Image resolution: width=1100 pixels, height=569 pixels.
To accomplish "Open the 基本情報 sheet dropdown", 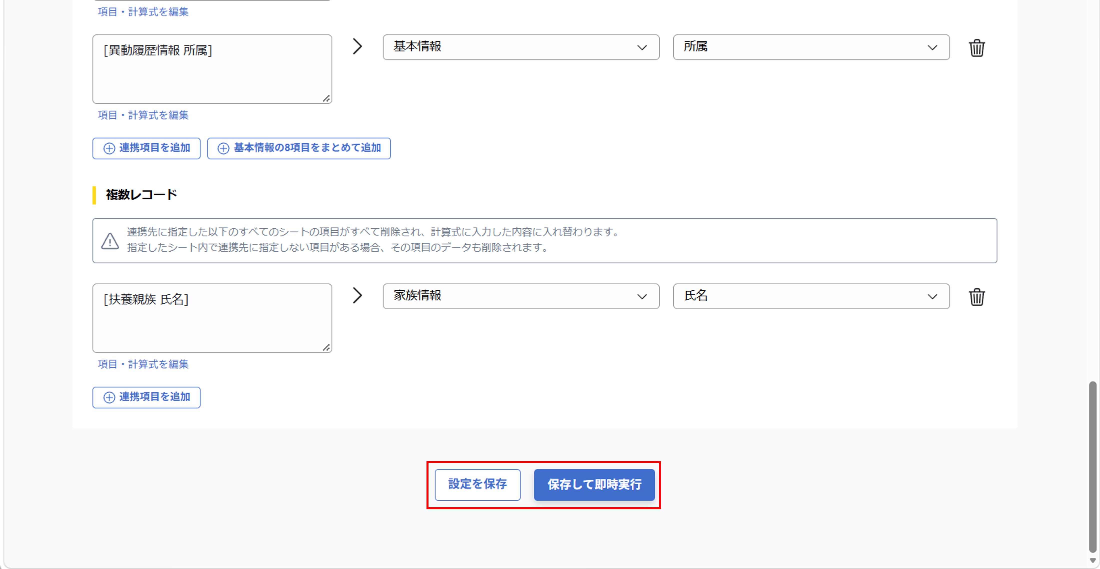I will [x=521, y=47].
